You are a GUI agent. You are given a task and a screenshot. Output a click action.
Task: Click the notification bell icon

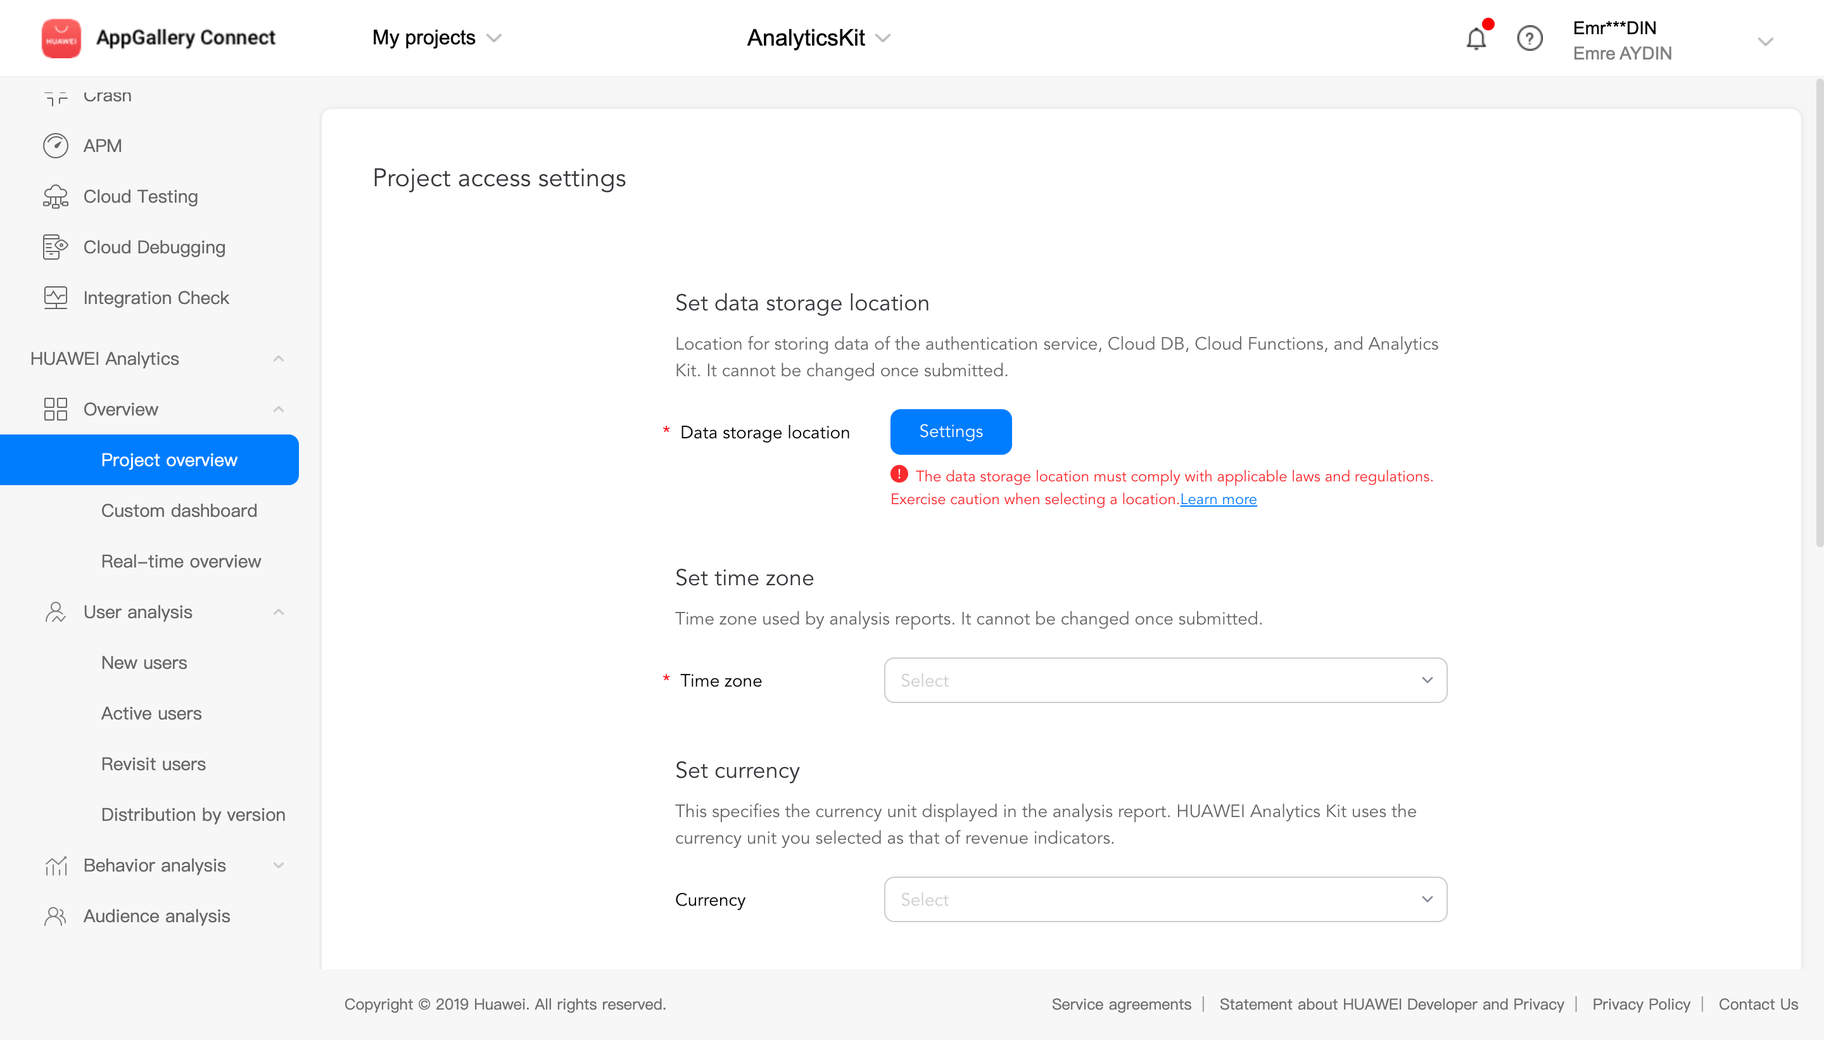coord(1476,39)
